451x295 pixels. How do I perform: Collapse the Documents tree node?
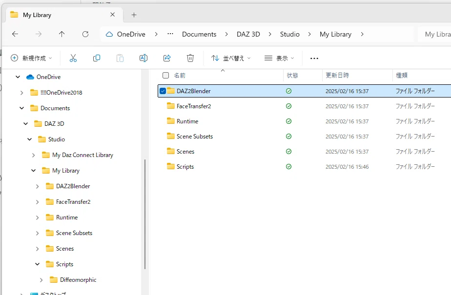point(21,108)
